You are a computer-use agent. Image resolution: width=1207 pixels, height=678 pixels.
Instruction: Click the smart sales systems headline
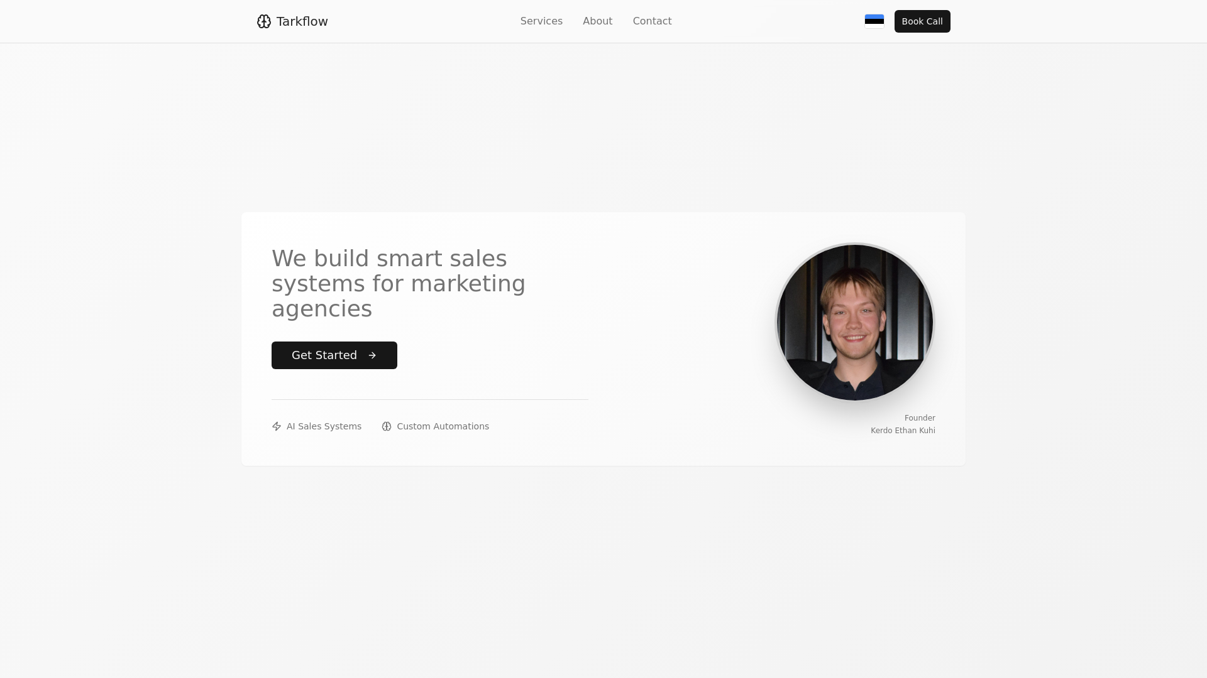399,284
